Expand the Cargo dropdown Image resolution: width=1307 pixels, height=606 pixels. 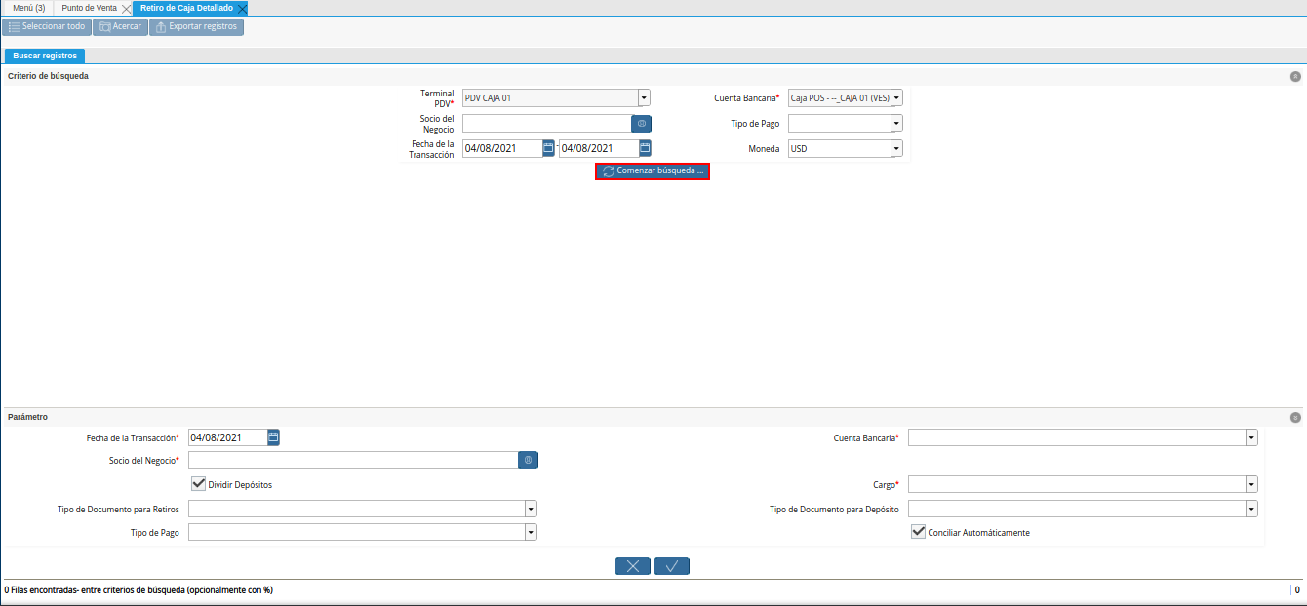pyautogui.click(x=1251, y=484)
